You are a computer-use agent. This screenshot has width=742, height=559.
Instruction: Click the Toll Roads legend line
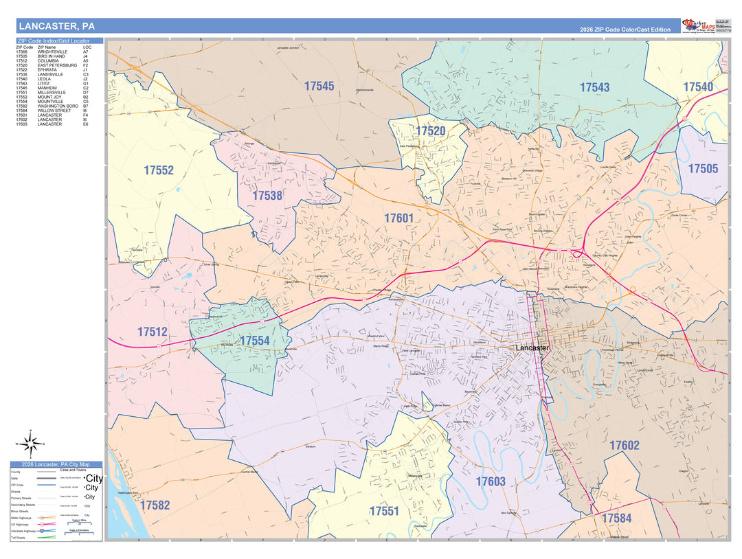click(47, 537)
